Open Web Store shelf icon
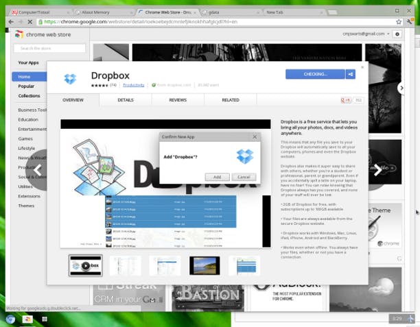The height and width of the screenshot is (327, 420). click(27, 319)
